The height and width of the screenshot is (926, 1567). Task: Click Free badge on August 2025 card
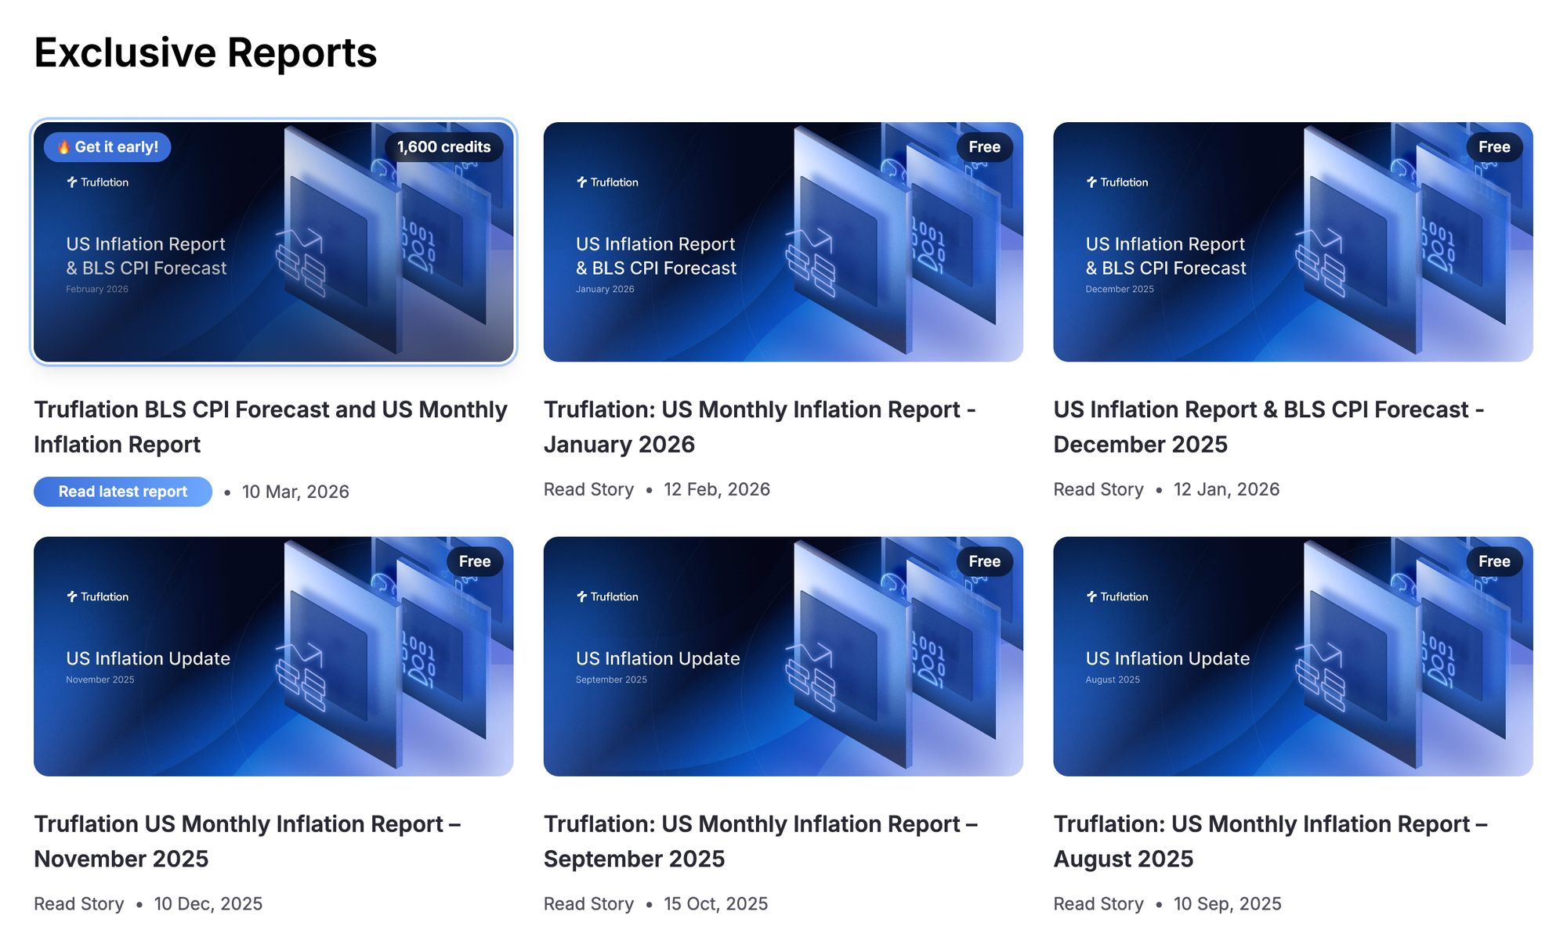click(x=1493, y=561)
